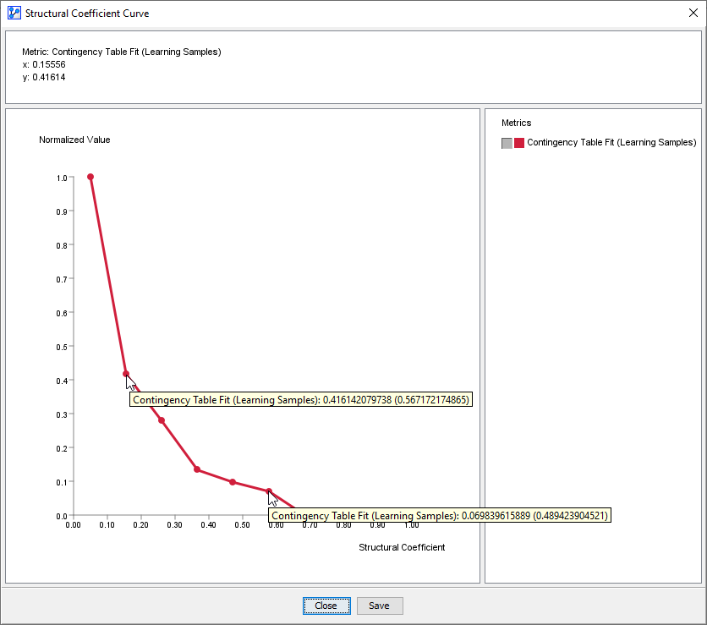Click the 0.30 tick label on x-axis
Viewport: 707px width, 625px height.
pos(174,525)
